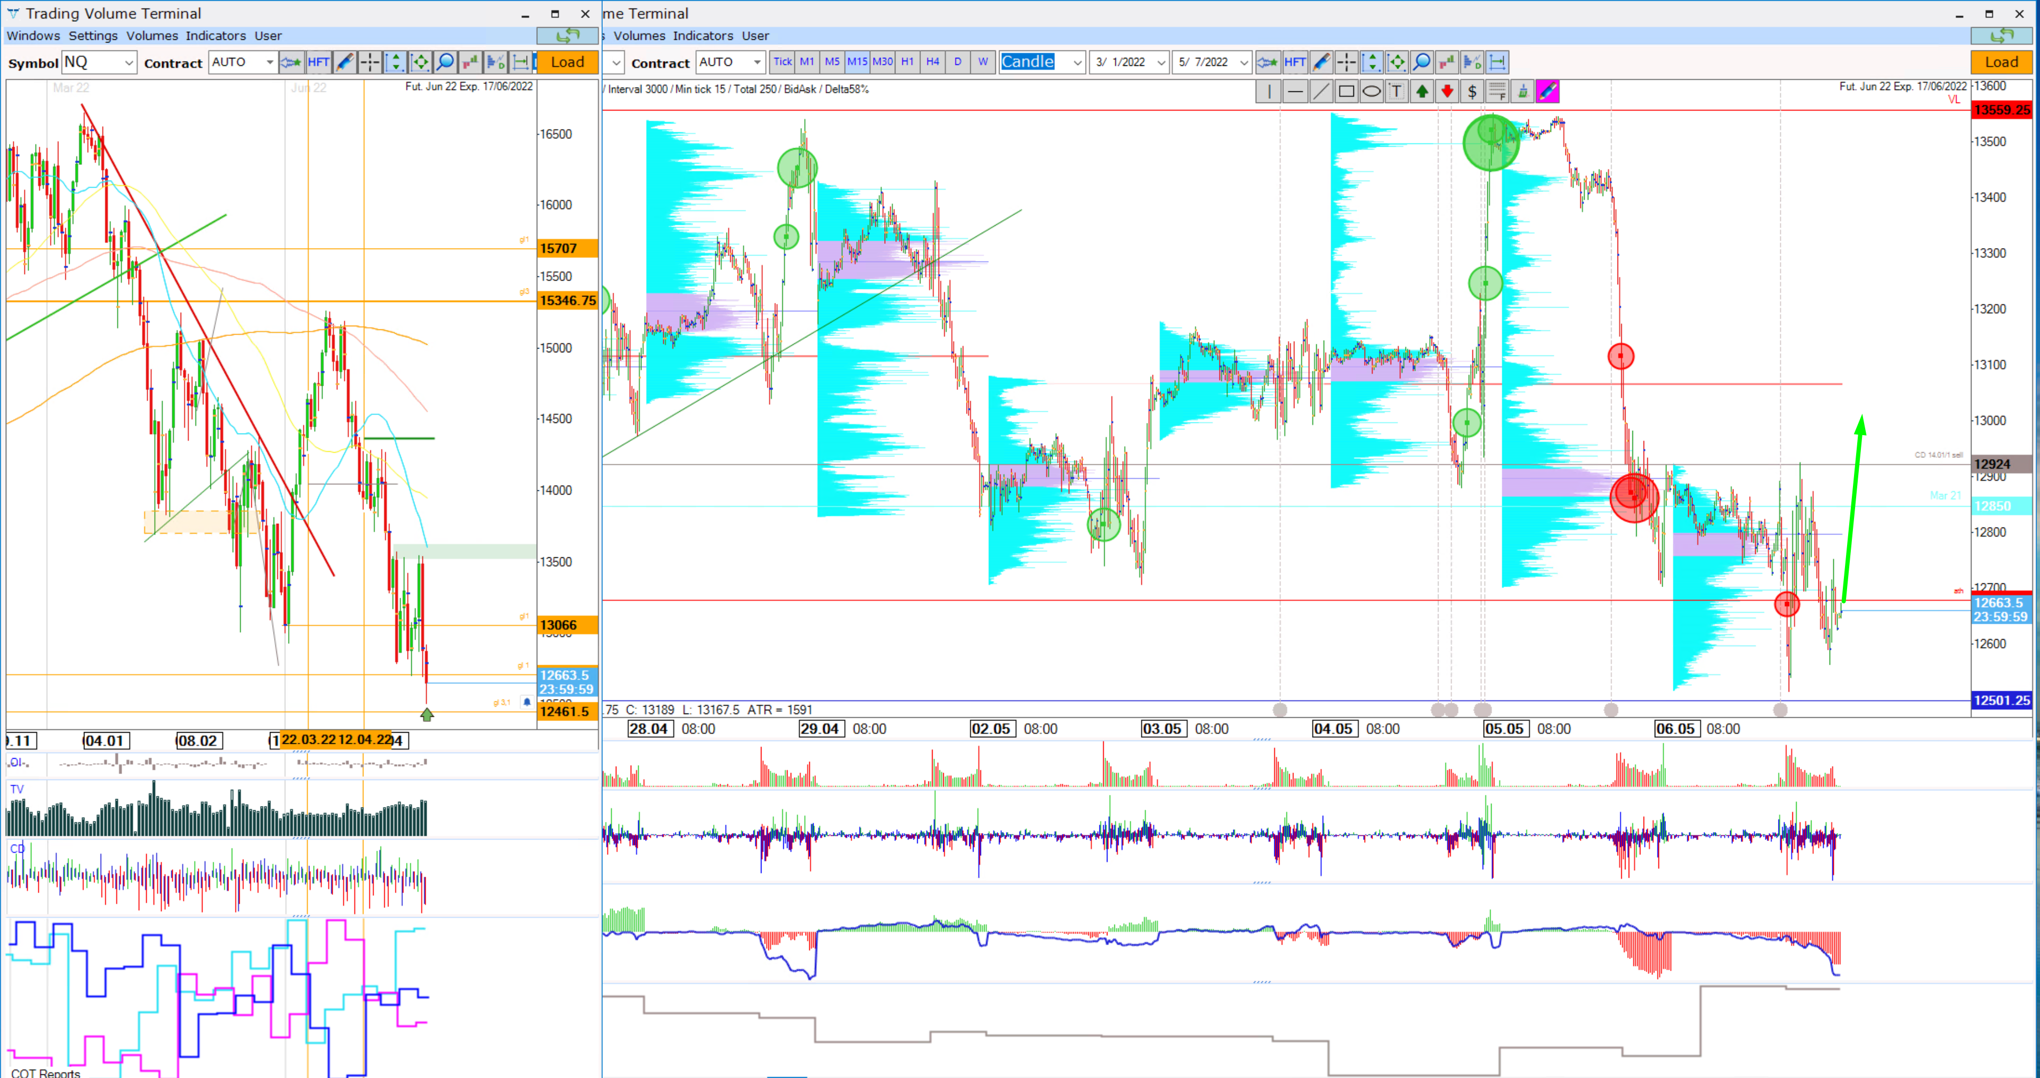Click the 13559.25 red price label
This screenshot has height=1078, width=2040.
point(2001,110)
